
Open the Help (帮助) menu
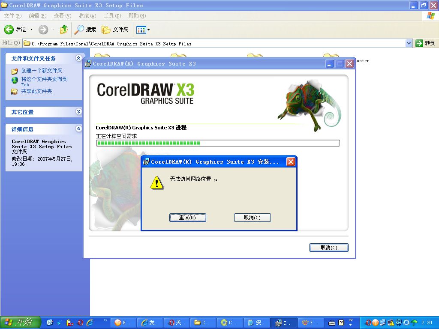(x=137, y=16)
